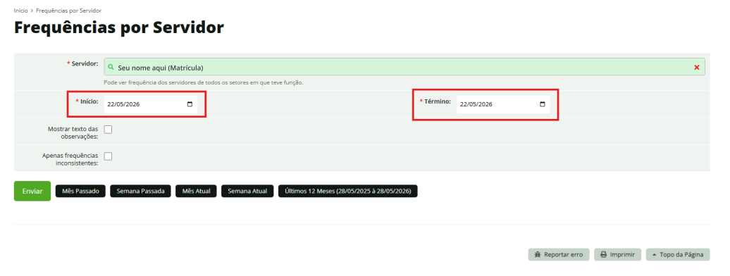Screen dimensions: 730x276
Task: Go to Início breadcrumb link
Action: pyautogui.click(x=20, y=11)
